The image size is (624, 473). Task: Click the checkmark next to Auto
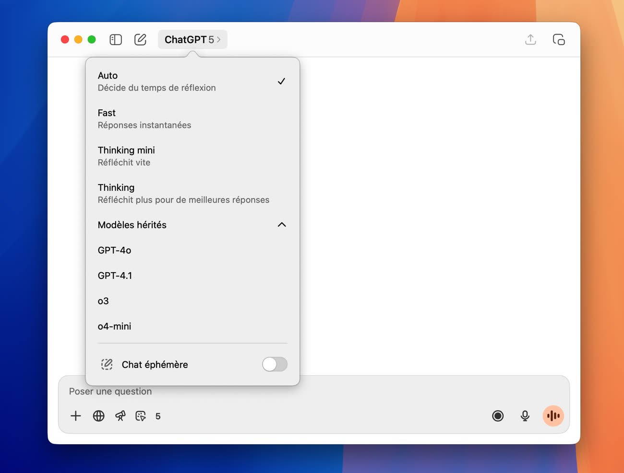coord(281,81)
